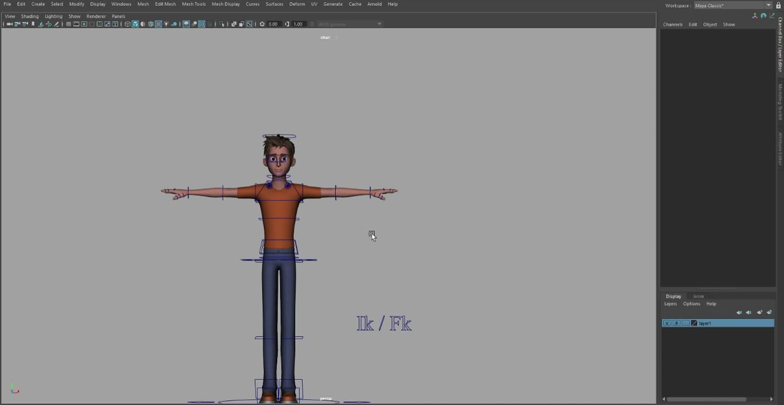
Task: Toggle the scene lock icon near Workspace
Action: 778,6
